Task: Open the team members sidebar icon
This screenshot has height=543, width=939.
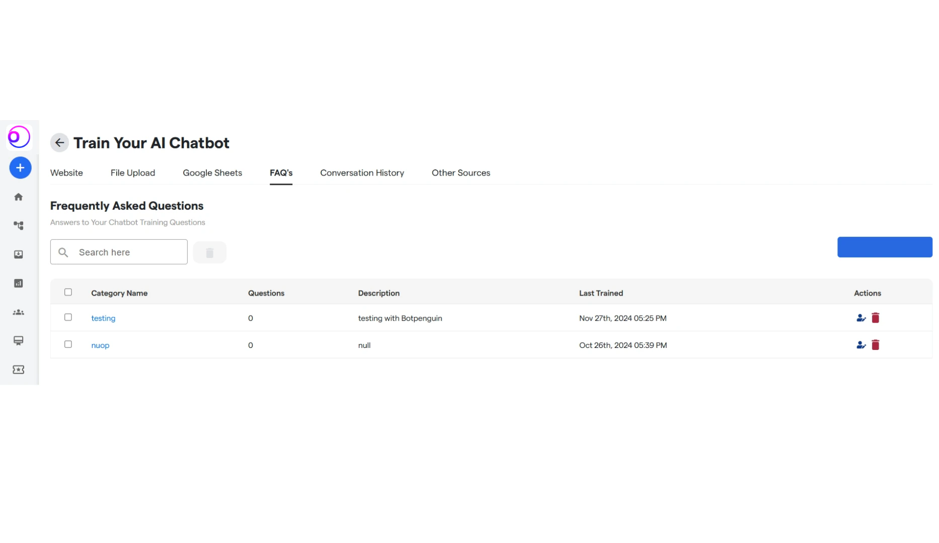Action: click(x=19, y=312)
